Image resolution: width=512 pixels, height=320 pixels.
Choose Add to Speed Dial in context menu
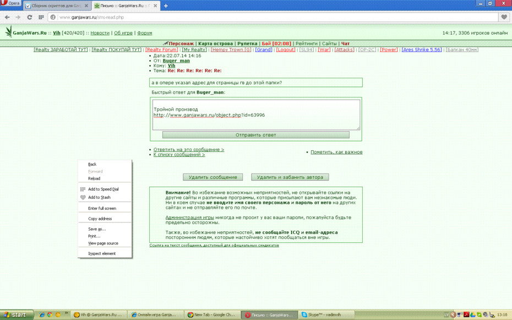coord(105,189)
